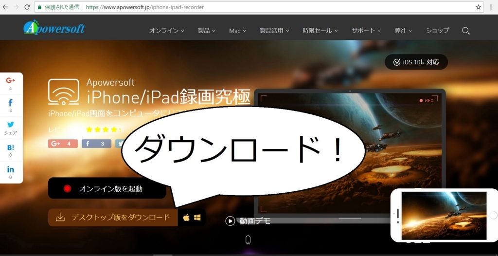Image resolution: width=498 pixels, height=256 pixels.
Task: Play the 動画デモ video demo
Action: click(x=248, y=220)
